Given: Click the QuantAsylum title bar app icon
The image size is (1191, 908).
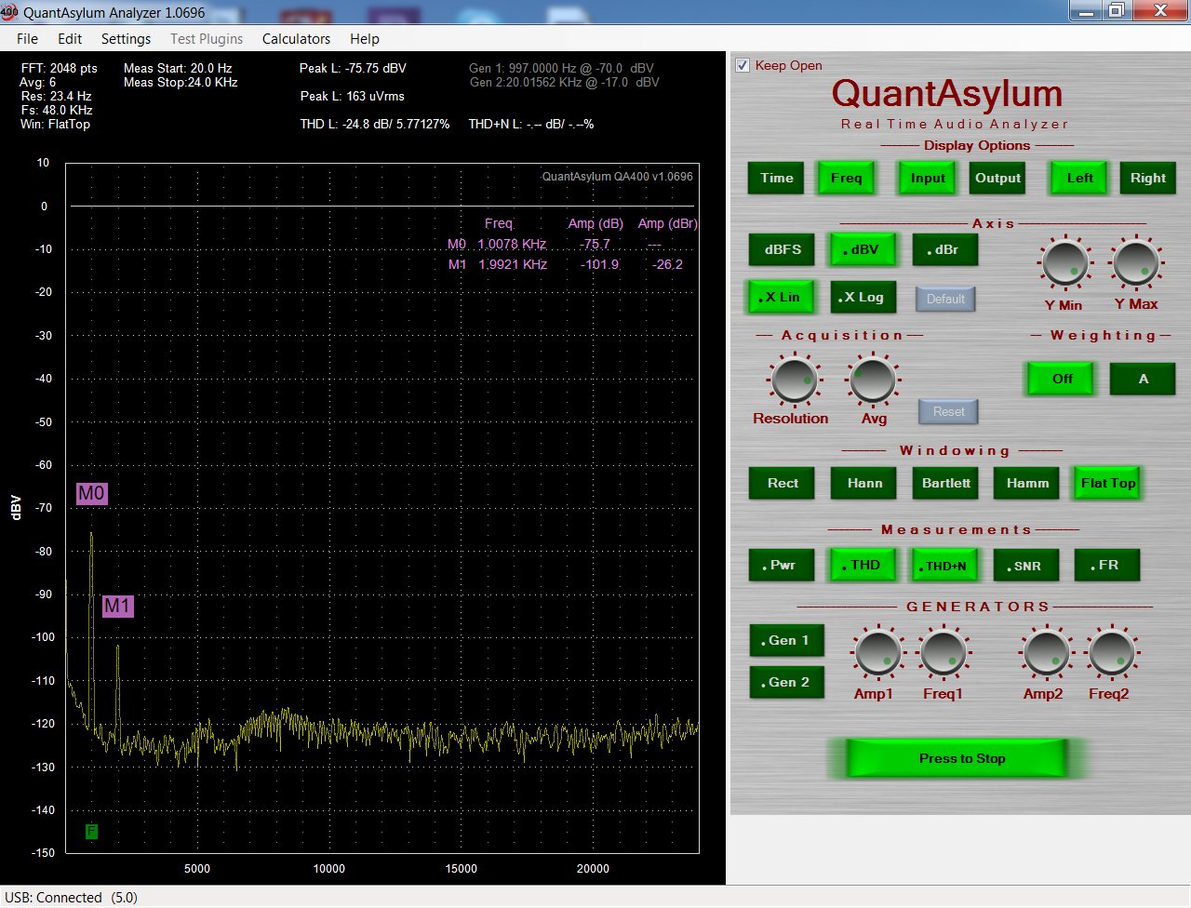Looking at the screenshot, I should (x=9, y=12).
